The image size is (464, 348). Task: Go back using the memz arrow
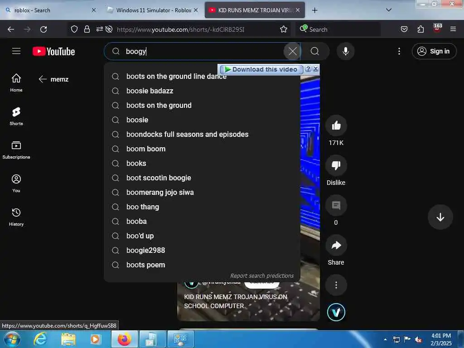pos(43,79)
